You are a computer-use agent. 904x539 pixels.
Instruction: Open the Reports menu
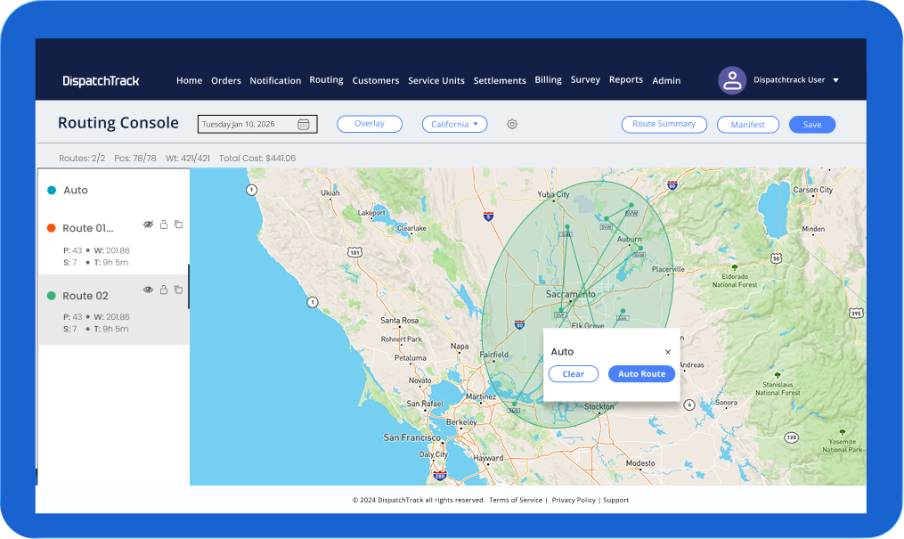tap(625, 79)
